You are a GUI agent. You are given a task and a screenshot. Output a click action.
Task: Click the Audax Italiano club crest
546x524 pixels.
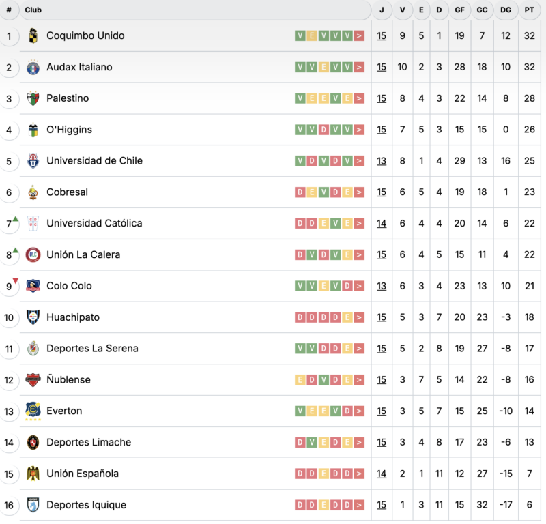(33, 67)
